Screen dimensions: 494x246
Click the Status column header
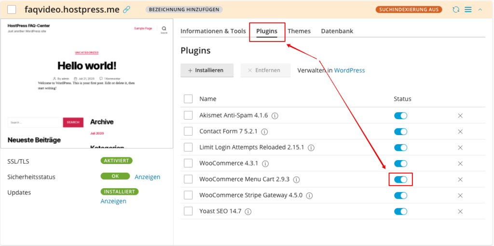(403, 99)
